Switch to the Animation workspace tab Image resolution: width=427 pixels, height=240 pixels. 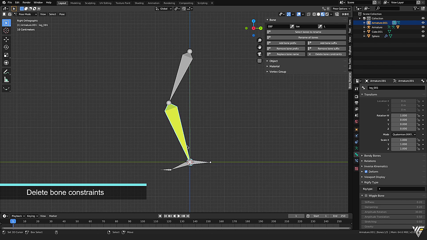(153, 3)
